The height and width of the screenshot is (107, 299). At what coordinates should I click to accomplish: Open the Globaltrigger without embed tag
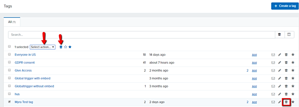pyautogui.click(x=34, y=86)
